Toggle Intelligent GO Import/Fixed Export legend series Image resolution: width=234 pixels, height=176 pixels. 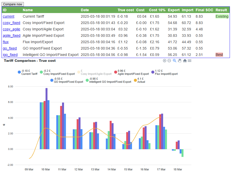click(108, 80)
